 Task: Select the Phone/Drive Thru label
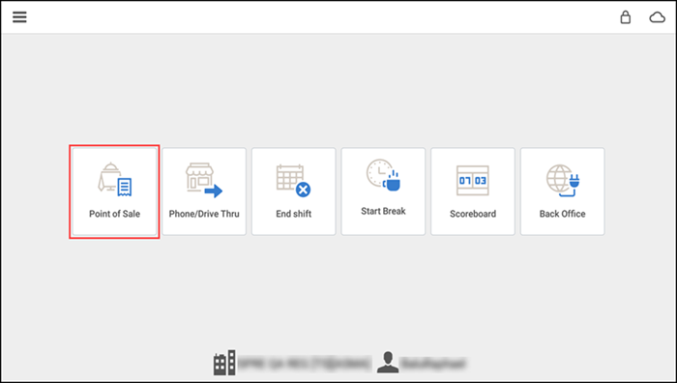pos(204,214)
